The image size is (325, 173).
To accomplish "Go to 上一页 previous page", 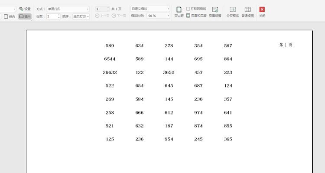I will tap(102, 16).
